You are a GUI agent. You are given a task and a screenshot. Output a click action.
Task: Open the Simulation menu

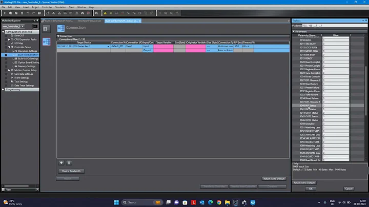[60, 7]
